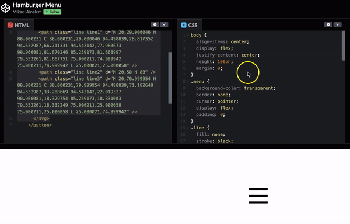Select the HTML editor tab
350x224 pixels.
pyautogui.click(x=19, y=25)
